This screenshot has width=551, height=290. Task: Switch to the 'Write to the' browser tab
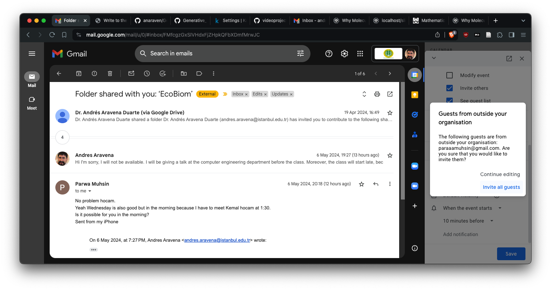(x=111, y=21)
